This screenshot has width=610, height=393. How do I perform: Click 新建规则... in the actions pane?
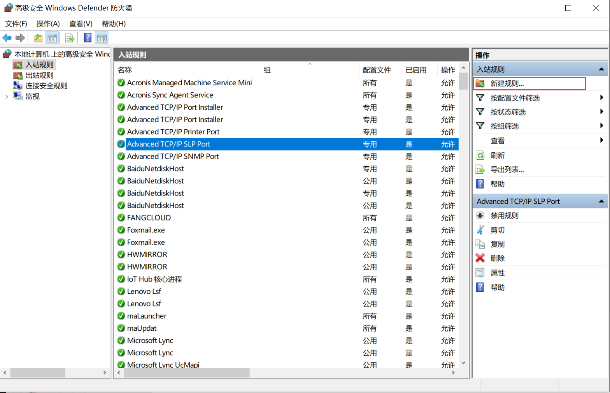tap(507, 84)
